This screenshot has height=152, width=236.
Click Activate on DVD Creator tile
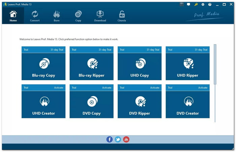pos(203,88)
